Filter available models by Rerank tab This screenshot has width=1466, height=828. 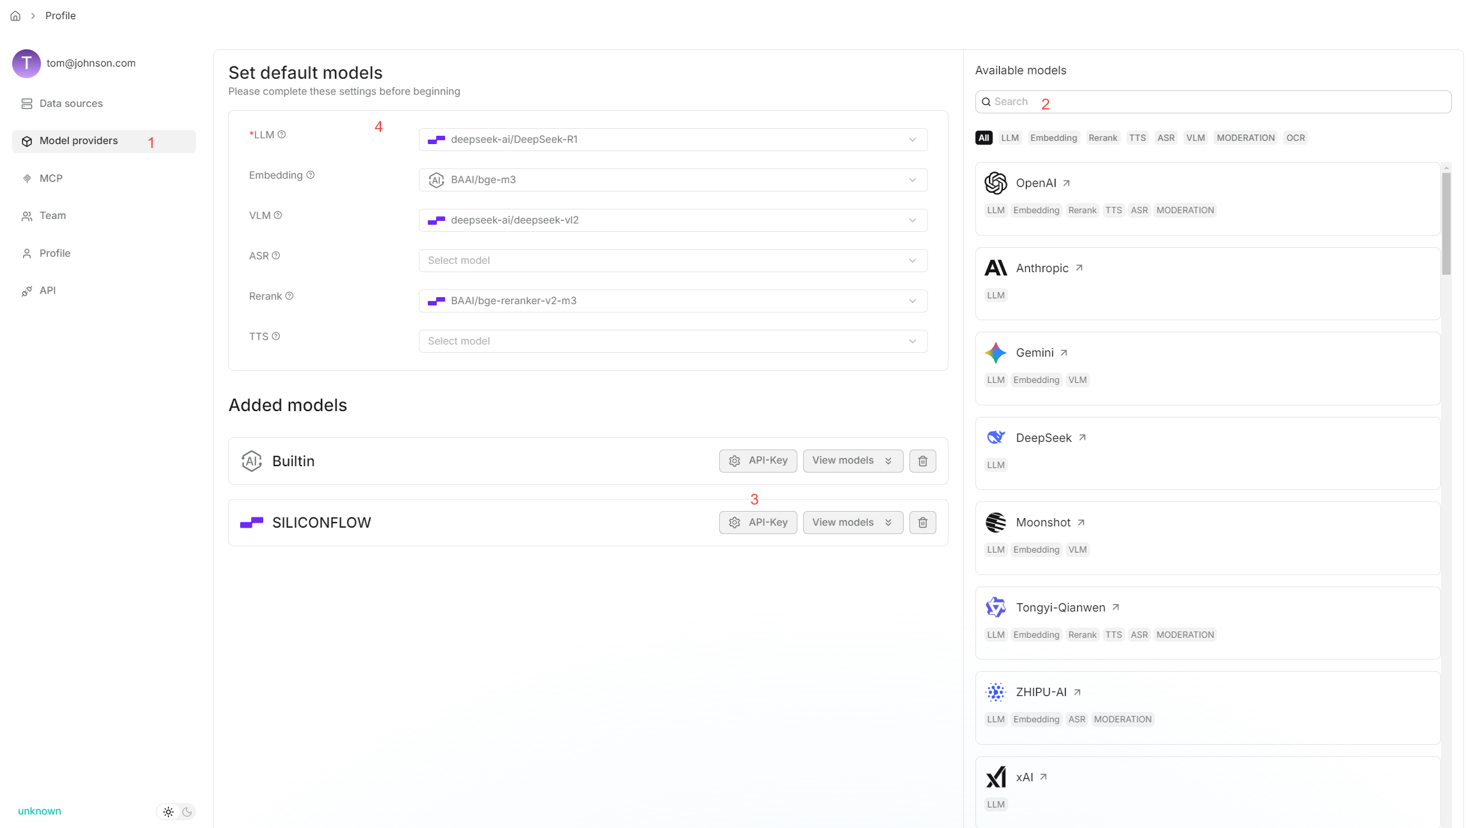tap(1103, 138)
